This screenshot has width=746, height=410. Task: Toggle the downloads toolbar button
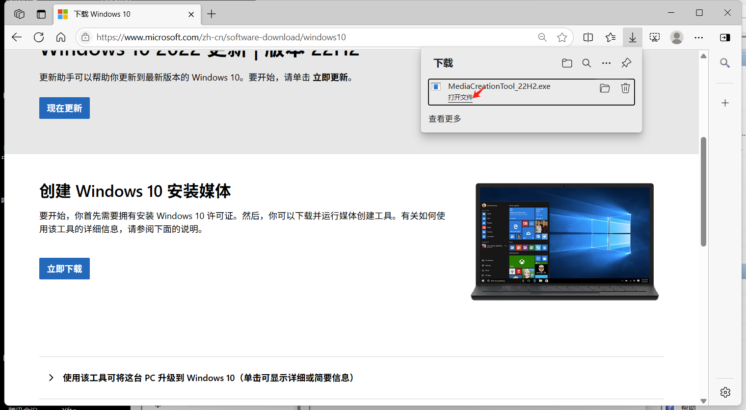(633, 37)
